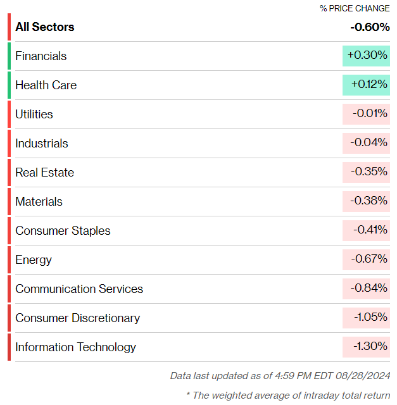Click the -0.67% Energy change cell
The image size is (397, 405).
pos(366,260)
